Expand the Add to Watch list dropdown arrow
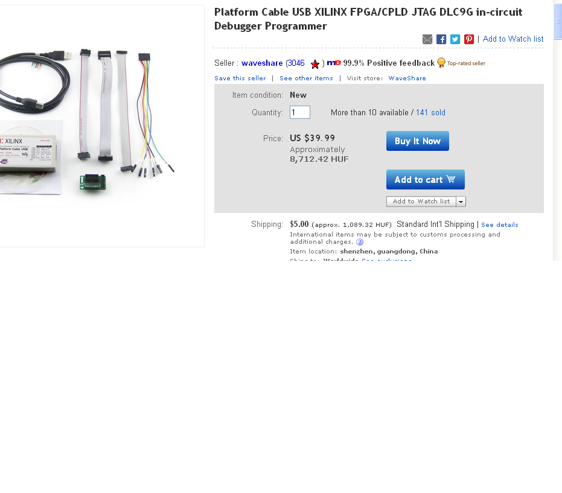Screen dimensions: 562x493 (x=461, y=202)
